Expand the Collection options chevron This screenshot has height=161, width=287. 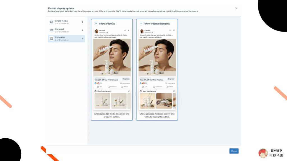click(x=83, y=39)
